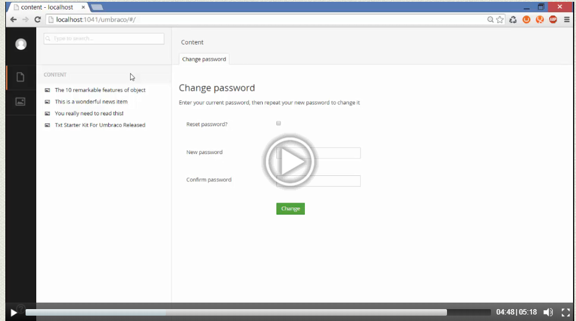Click the bookmark star icon in address bar

pyautogui.click(x=500, y=20)
